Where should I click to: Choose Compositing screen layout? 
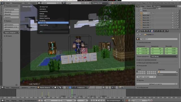(53, 11)
